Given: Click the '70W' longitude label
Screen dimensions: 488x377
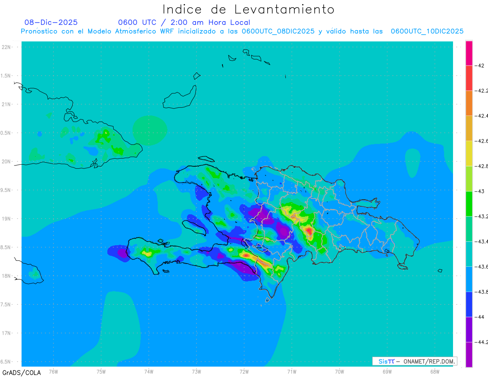Looking at the screenshot, I should coord(339,371).
